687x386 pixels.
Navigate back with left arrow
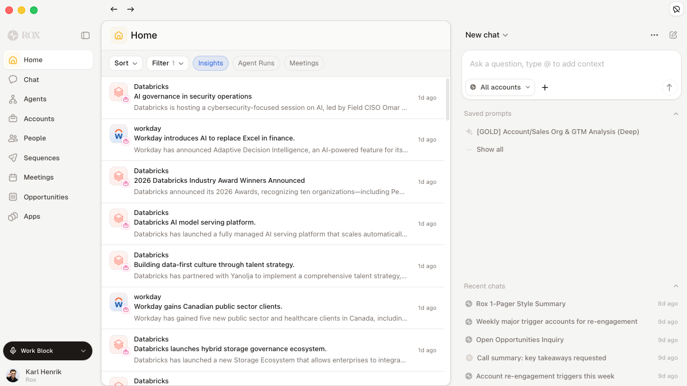pos(114,9)
